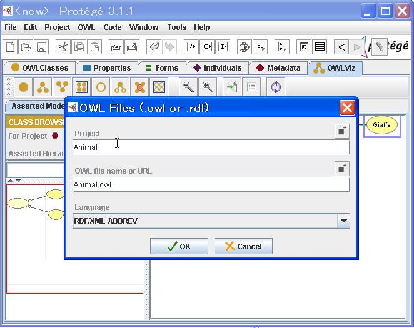Image resolution: width=414 pixels, height=328 pixels.
Task: Click OWLViz show subclasses icon
Action: click(x=43, y=87)
